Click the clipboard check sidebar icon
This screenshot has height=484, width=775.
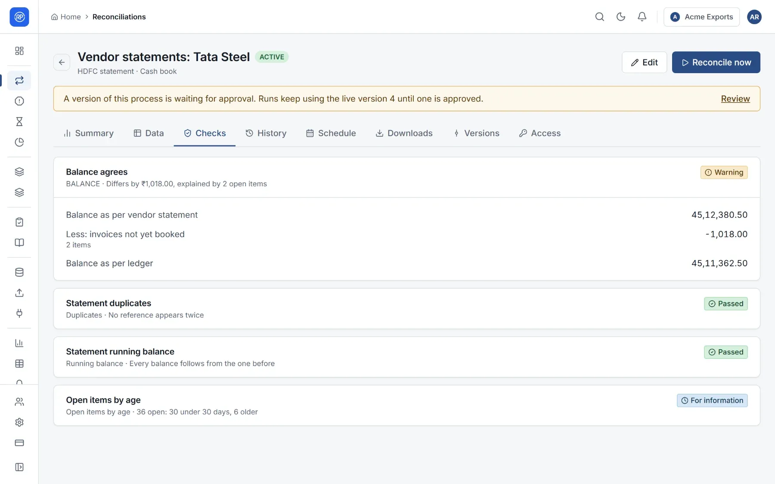19,222
